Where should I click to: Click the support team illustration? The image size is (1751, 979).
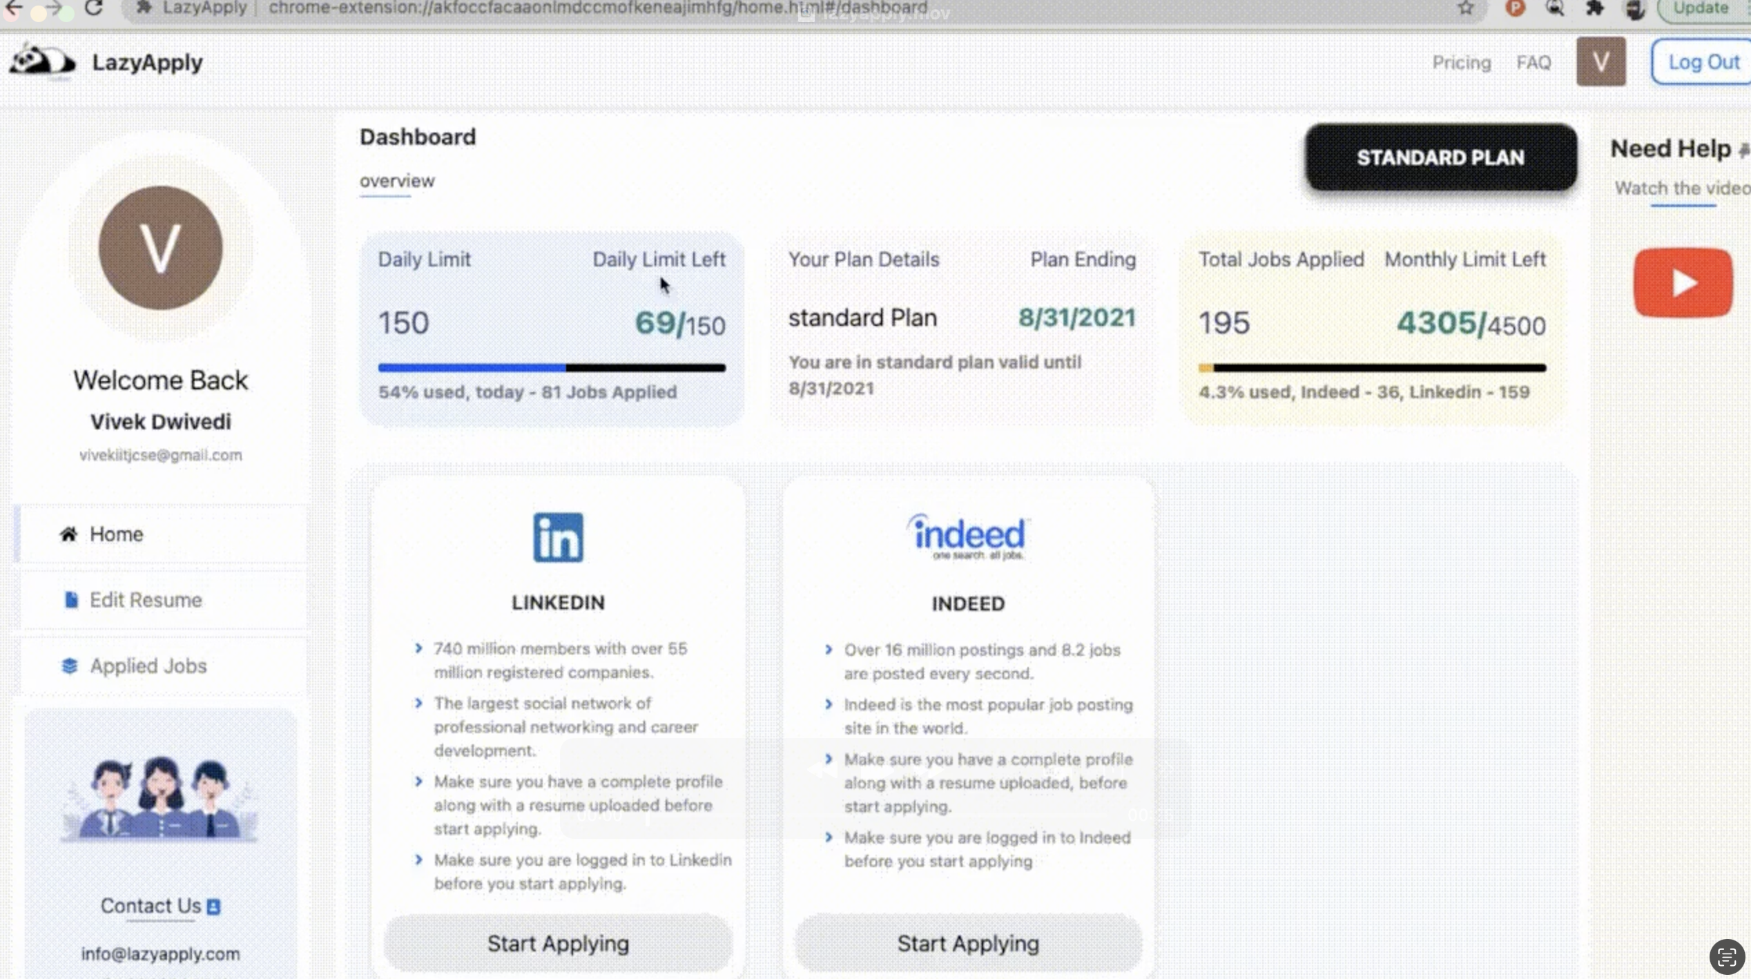(x=160, y=798)
